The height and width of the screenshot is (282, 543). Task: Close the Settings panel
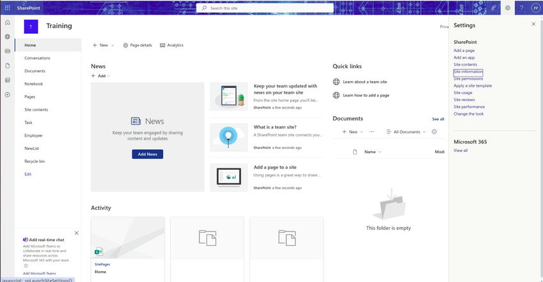(533, 24)
